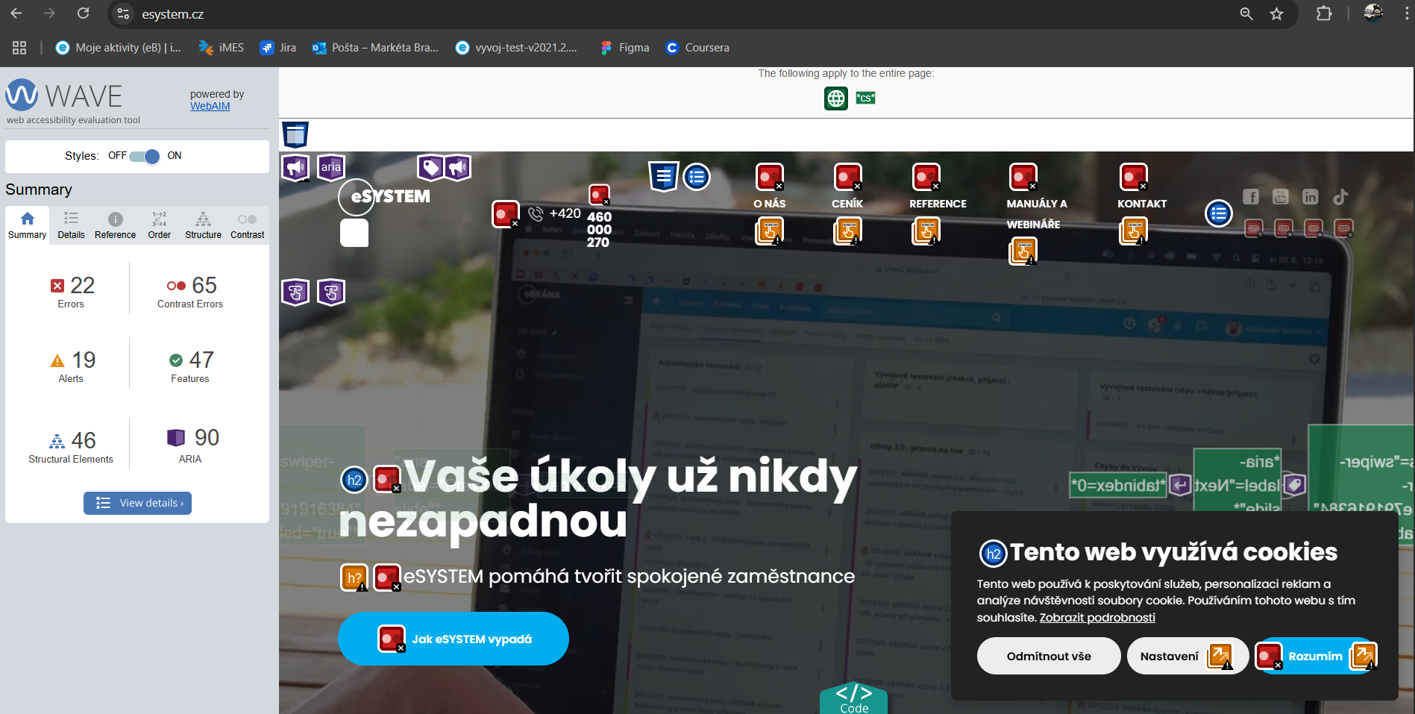Open the CENÍK menu item
The height and width of the screenshot is (714, 1415).
point(847,204)
